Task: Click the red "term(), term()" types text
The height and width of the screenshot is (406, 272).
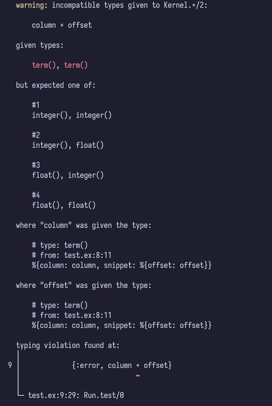Action: coord(60,65)
